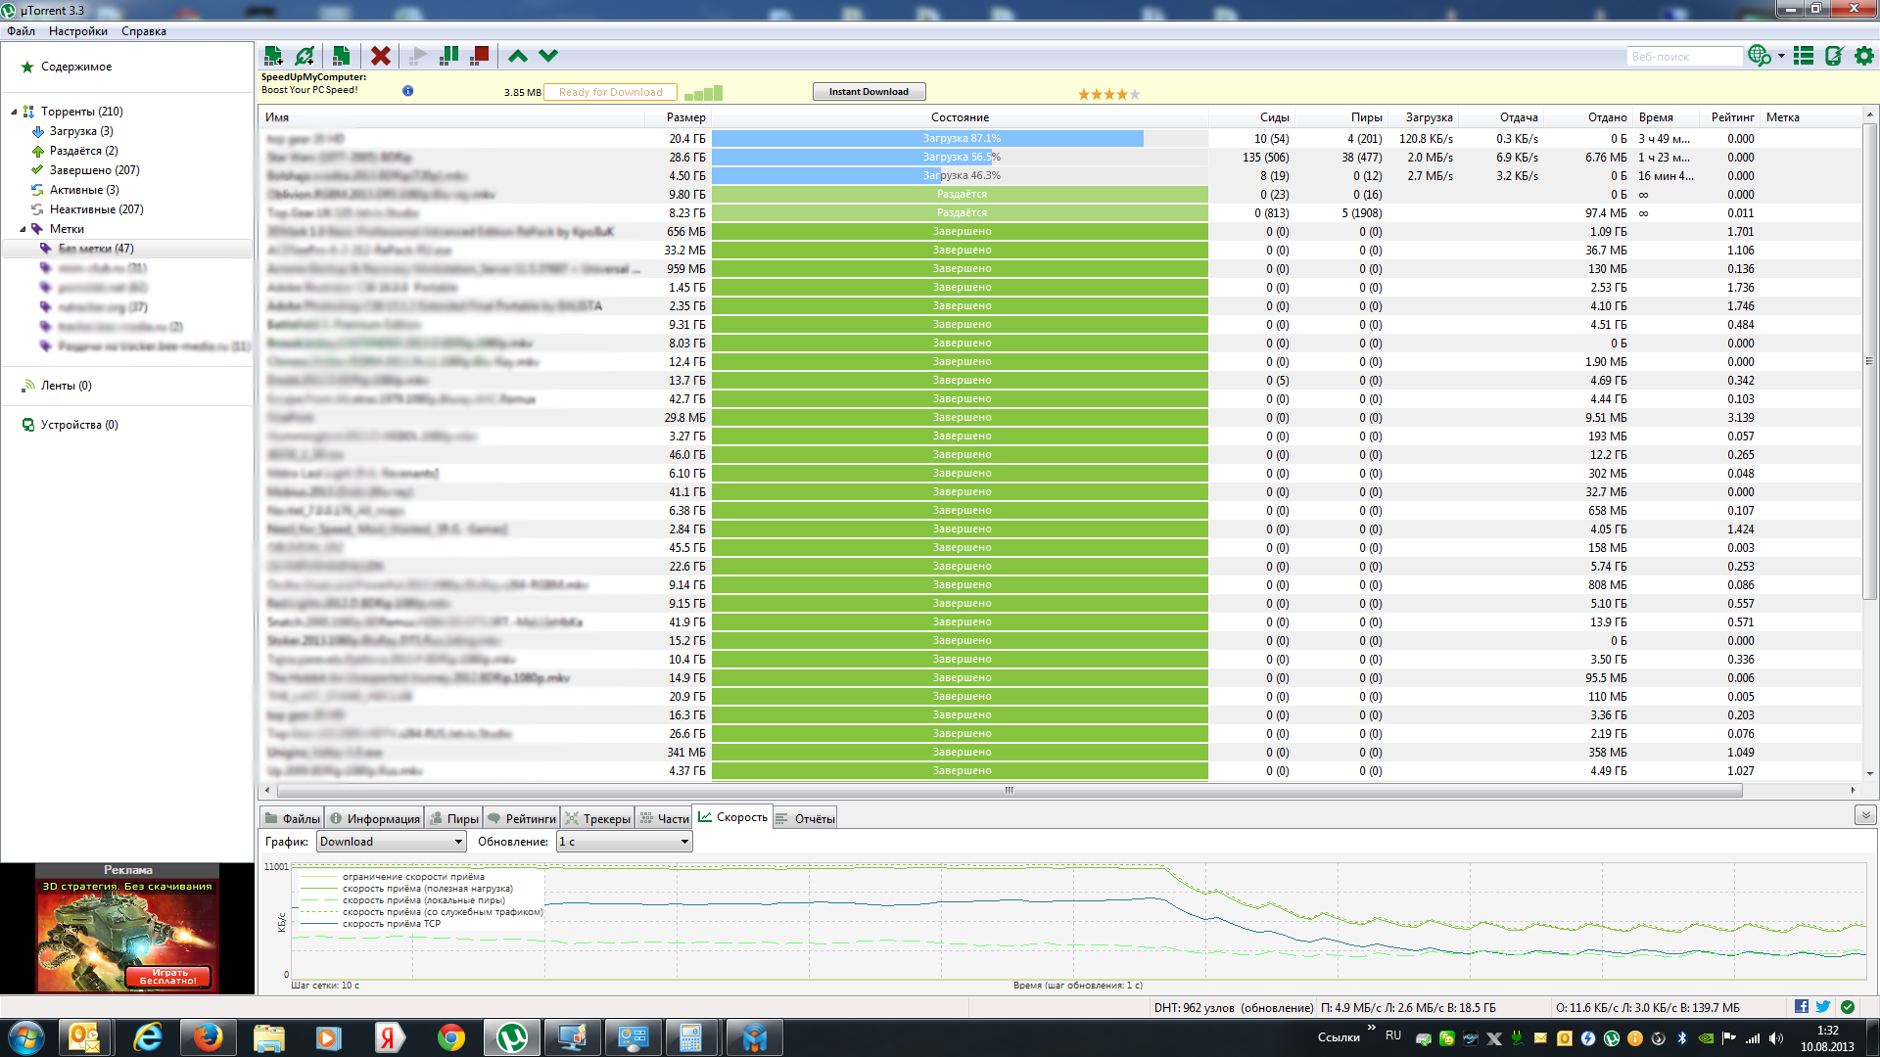Click the red Remove Torrent icon
The height and width of the screenshot is (1057, 1880).
[381, 56]
